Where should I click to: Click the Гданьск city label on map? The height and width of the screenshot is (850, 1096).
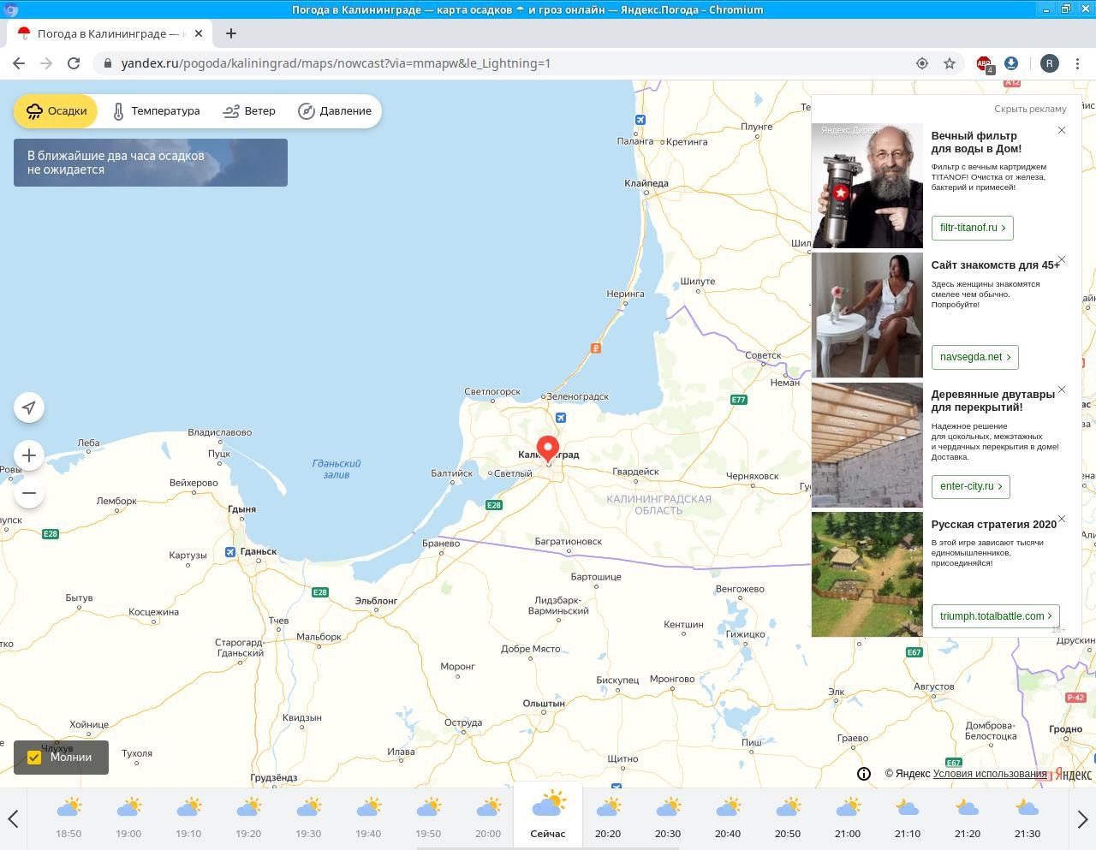(259, 551)
